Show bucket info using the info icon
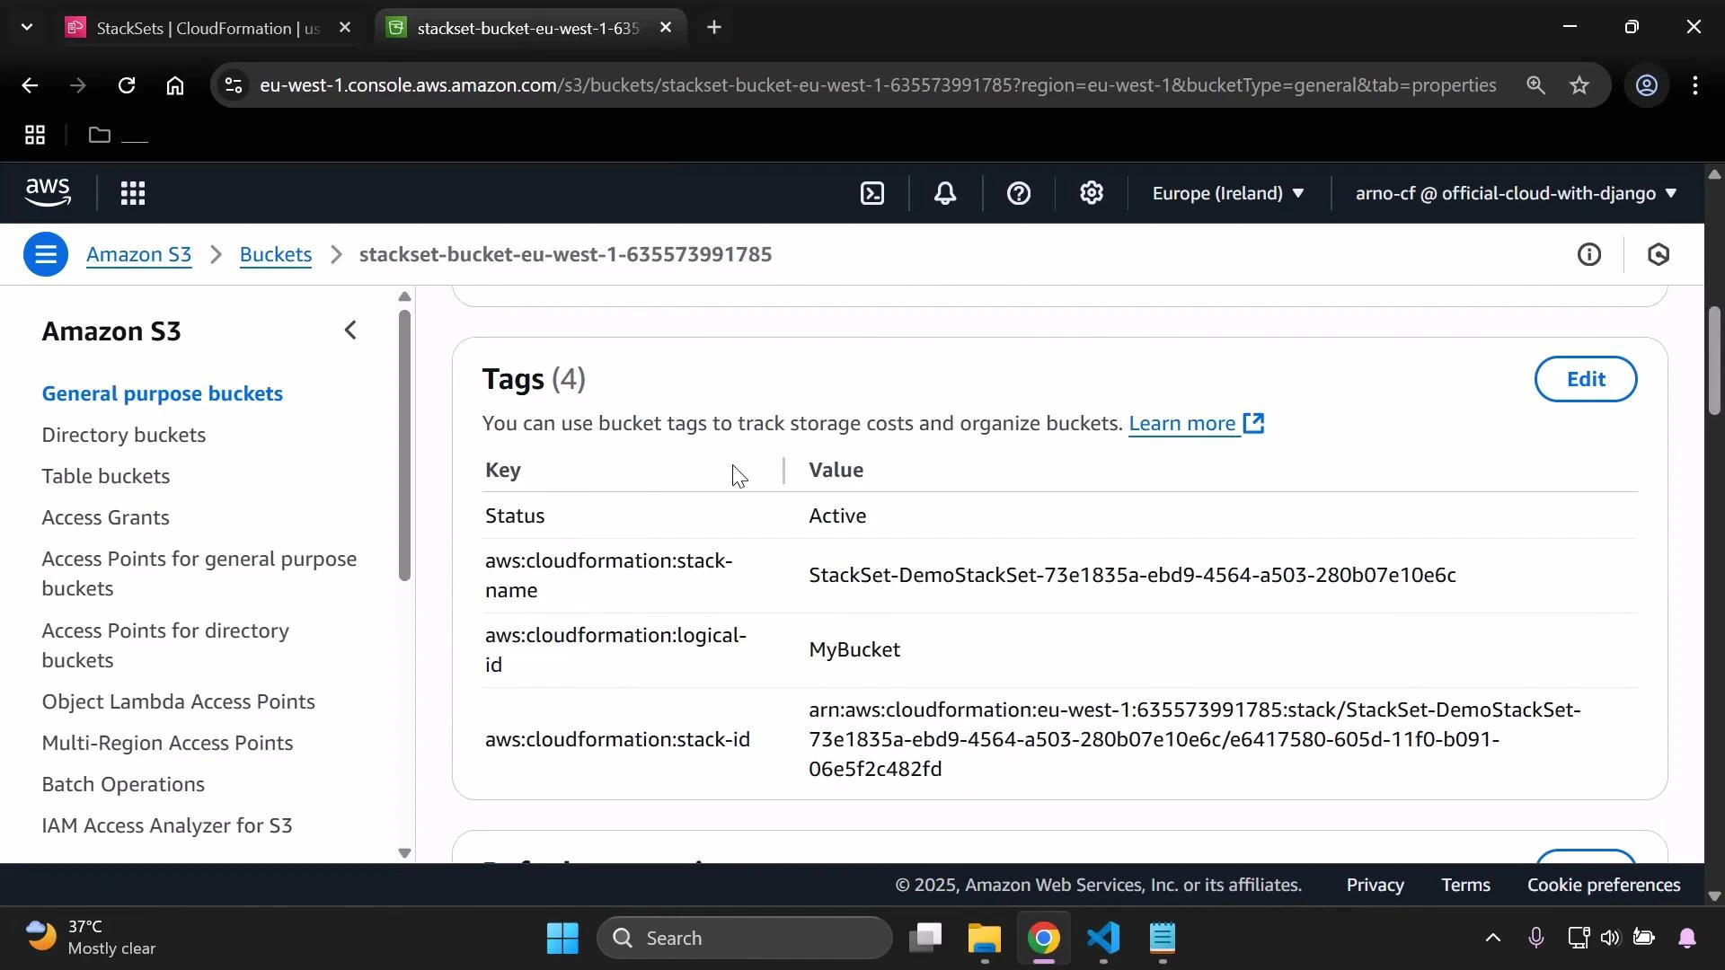Viewport: 1725px width, 970px height. [x=1590, y=254]
